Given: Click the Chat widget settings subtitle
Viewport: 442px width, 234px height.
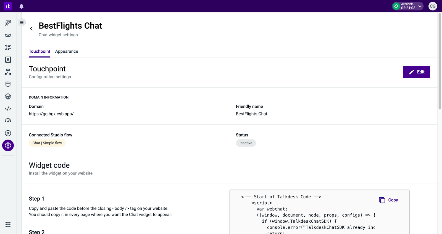Looking at the screenshot, I should 58,35.
